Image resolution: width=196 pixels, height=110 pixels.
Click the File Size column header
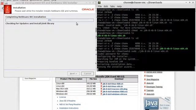pyautogui.click(x=93, y=80)
